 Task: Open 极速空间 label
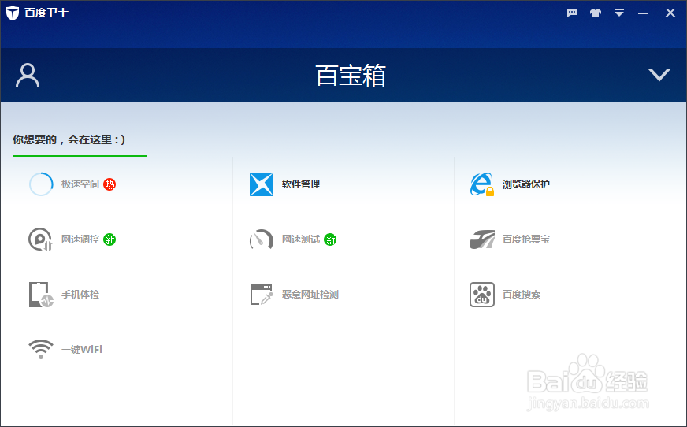pyautogui.click(x=80, y=184)
